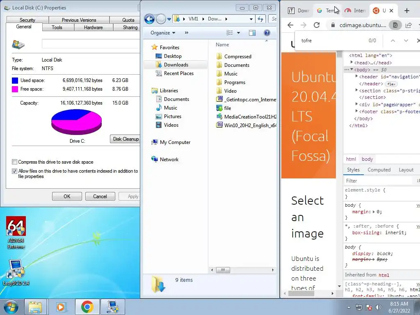Toggle the Explorer preview pane icon
This screenshot has width=420, height=315.
click(x=252, y=33)
